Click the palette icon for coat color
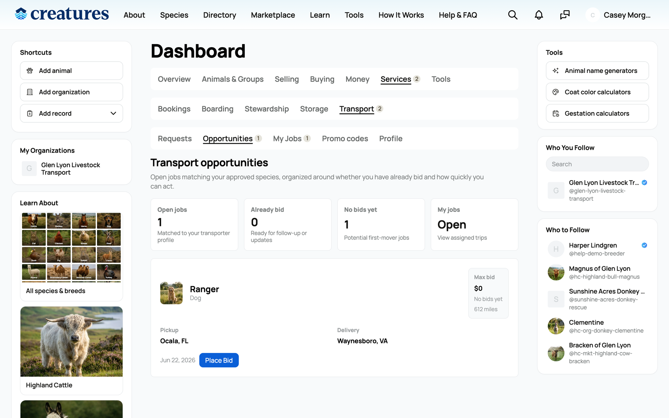This screenshot has width=669, height=418. coord(556,92)
